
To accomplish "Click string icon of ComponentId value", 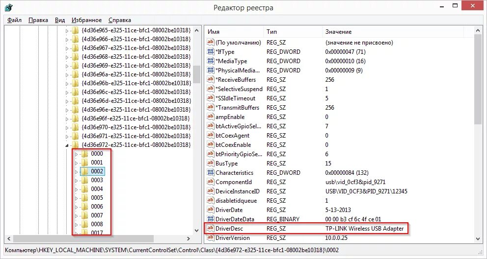I will coord(211,182).
